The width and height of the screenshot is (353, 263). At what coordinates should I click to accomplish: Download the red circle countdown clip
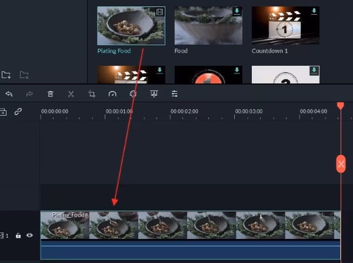click(x=237, y=70)
